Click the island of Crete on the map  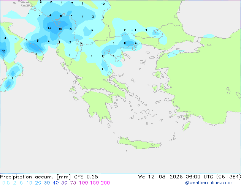139,143
